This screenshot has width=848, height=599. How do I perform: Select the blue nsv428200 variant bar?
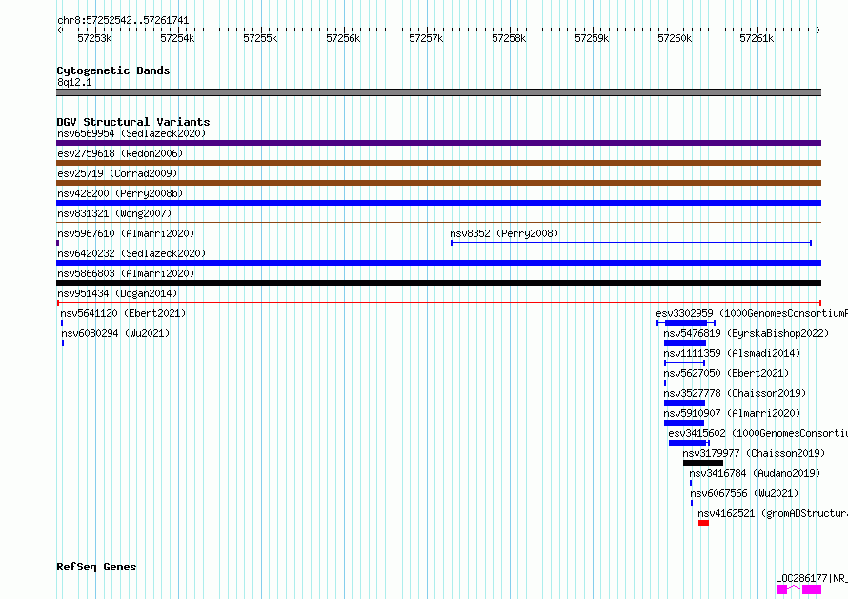point(438,203)
